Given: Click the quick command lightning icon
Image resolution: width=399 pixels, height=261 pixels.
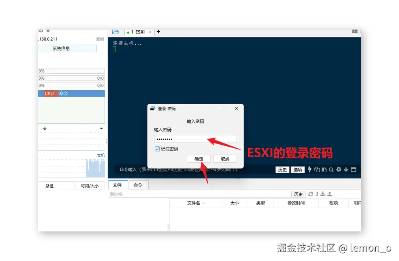Looking at the screenshot, I should tap(310, 170).
